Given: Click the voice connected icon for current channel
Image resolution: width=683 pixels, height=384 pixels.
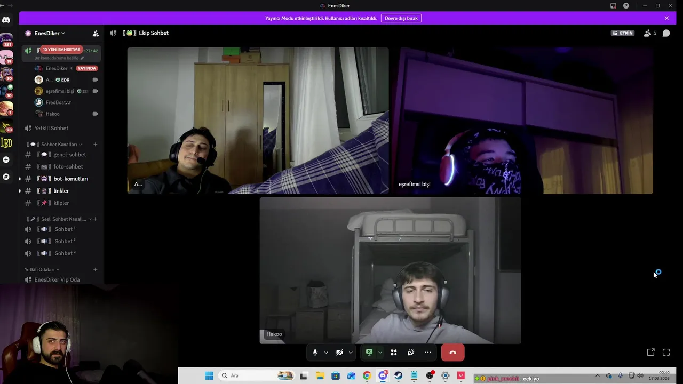Looking at the screenshot, I should coord(28,51).
